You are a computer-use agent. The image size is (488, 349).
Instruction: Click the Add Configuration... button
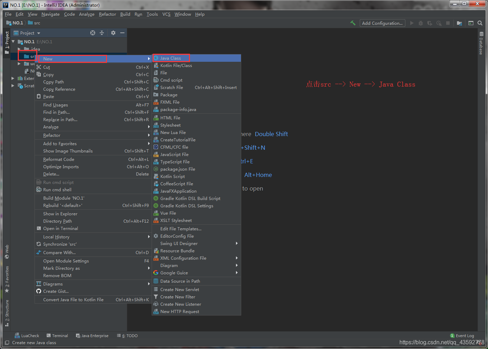click(x=382, y=23)
